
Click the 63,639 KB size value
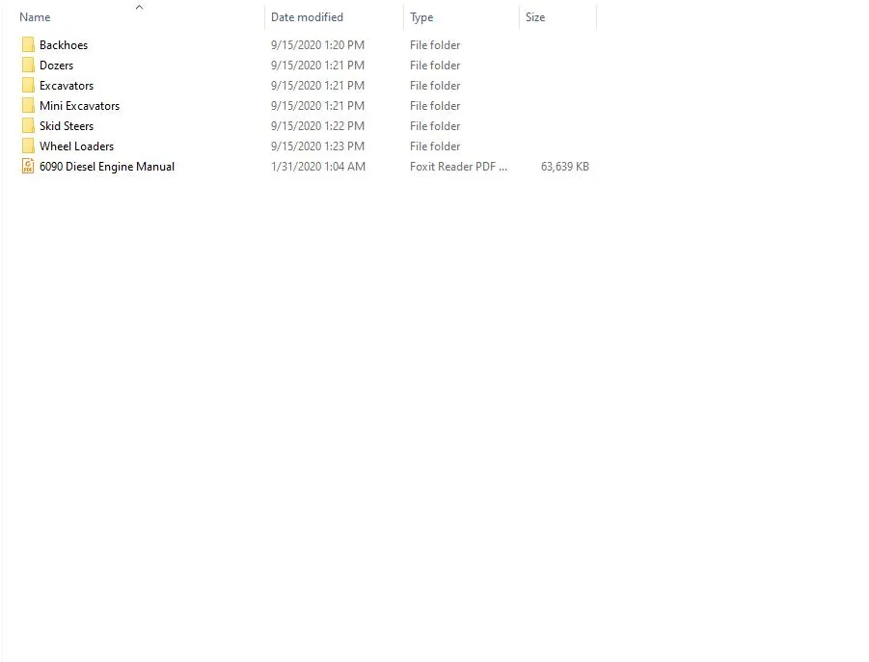tap(565, 167)
